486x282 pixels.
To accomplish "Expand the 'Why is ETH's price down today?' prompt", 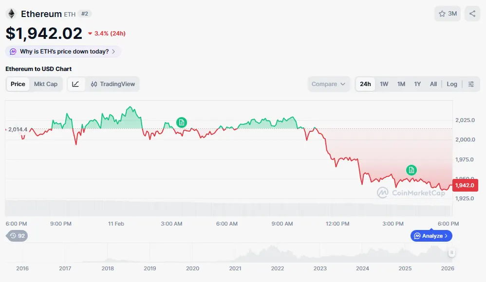I will click(63, 51).
